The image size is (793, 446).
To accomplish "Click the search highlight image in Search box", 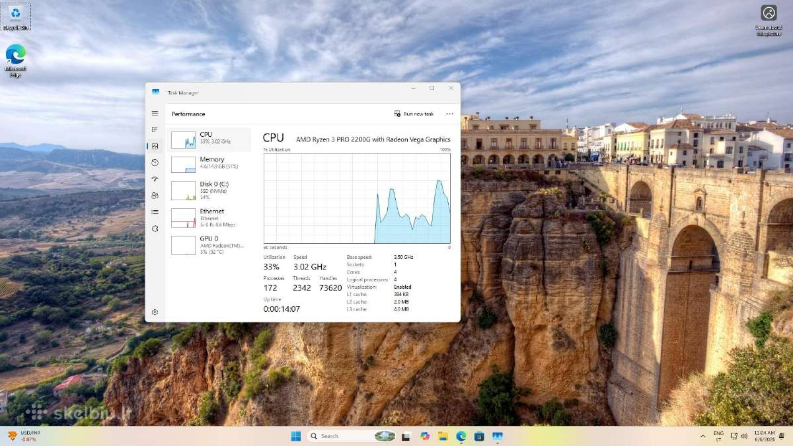I will [x=385, y=436].
